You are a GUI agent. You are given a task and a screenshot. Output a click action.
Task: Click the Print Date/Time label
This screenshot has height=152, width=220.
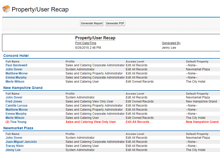[86, 43]
